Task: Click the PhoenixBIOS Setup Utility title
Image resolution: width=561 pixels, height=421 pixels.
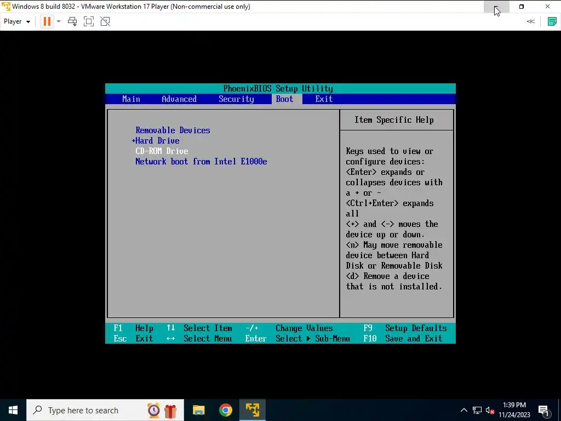Action: coord(278,88)
